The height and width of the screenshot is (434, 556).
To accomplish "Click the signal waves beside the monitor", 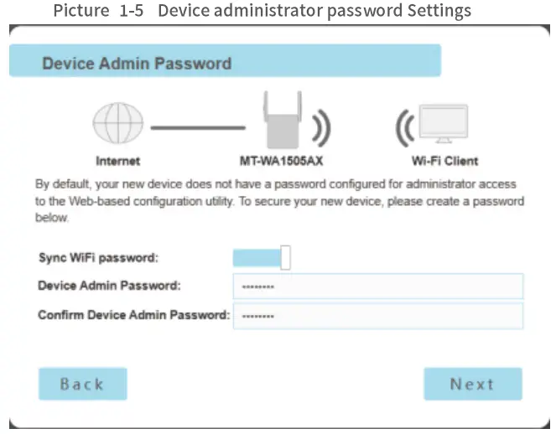I will (x=404, y=129).
